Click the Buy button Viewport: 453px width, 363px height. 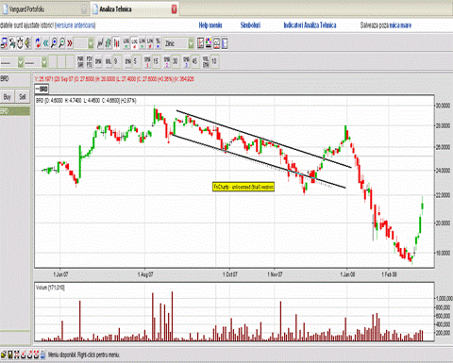tap(8, 97)
